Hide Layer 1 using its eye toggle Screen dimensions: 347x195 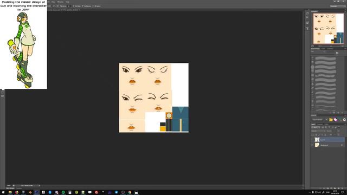click(x=312, y=140)
